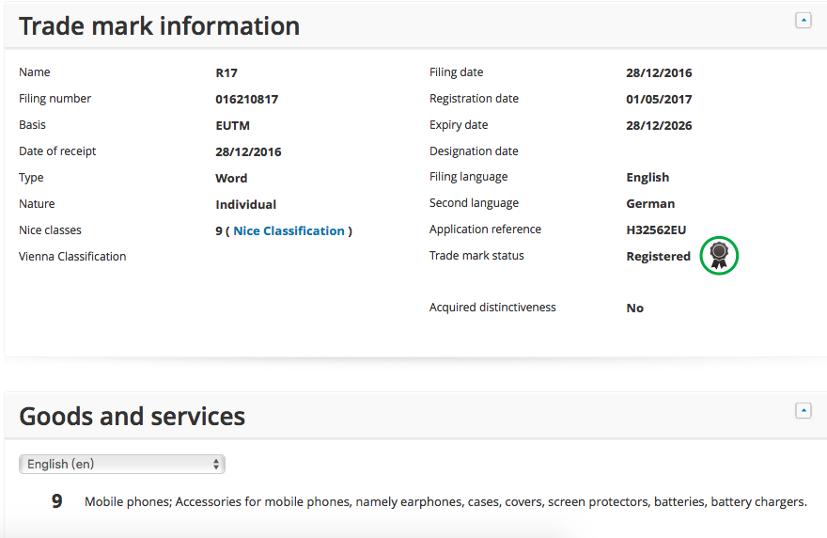Click expiry date 28/12/2026
This screenshot has width=827, height=538.
[x=659, y=125]
